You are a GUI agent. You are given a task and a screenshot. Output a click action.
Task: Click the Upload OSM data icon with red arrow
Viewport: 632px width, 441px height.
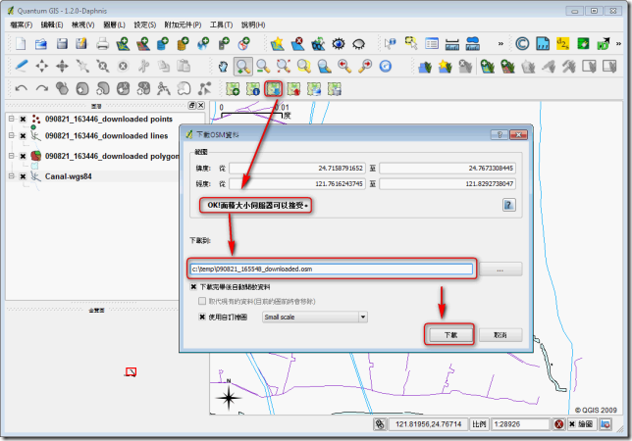(293, 89)
